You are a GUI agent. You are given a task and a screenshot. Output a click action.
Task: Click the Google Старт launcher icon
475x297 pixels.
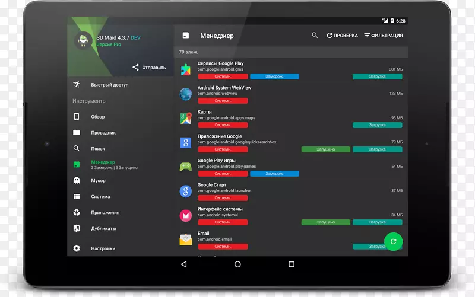coord(186,191)
